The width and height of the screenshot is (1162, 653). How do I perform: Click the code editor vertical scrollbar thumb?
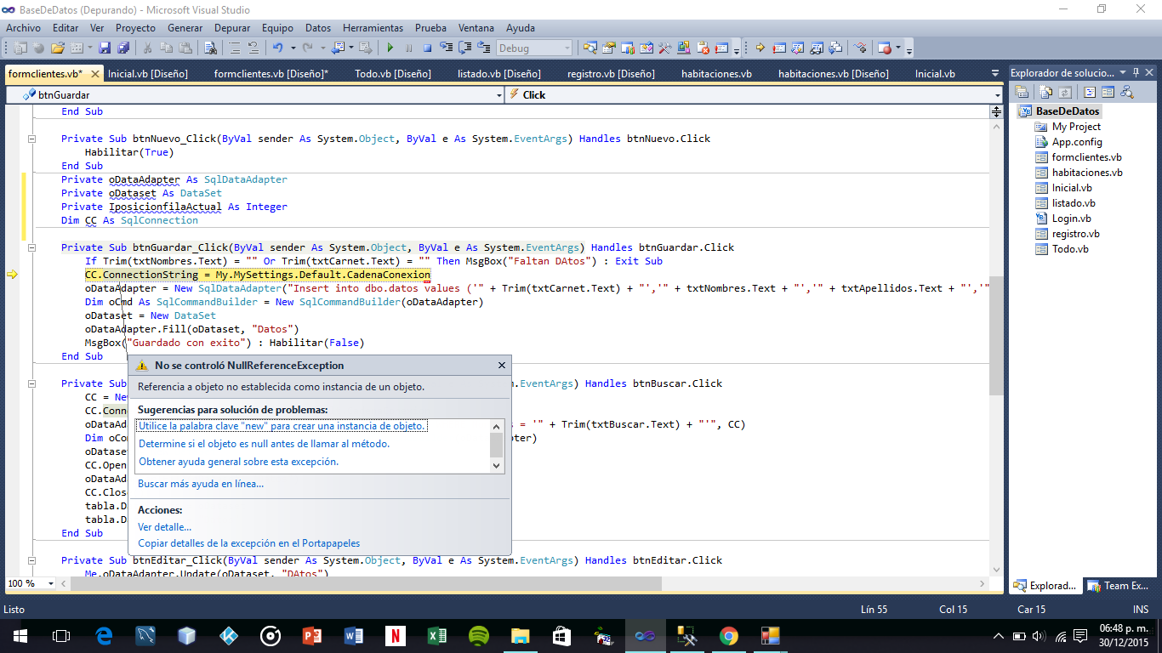[996, 336]
